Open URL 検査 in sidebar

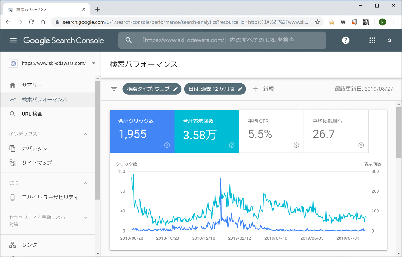(x=47, y=114)
